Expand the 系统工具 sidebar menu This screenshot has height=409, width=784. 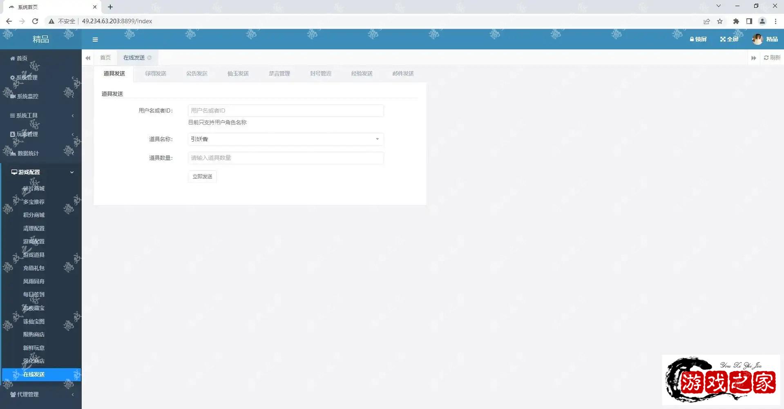(x=41, y=115)
